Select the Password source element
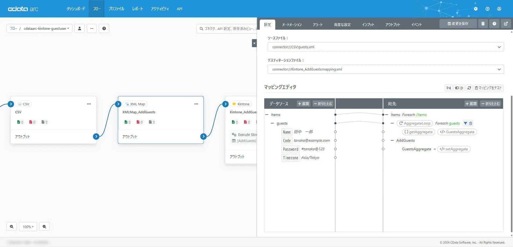The height and width of the screenshot is (247, 513). 291,149
